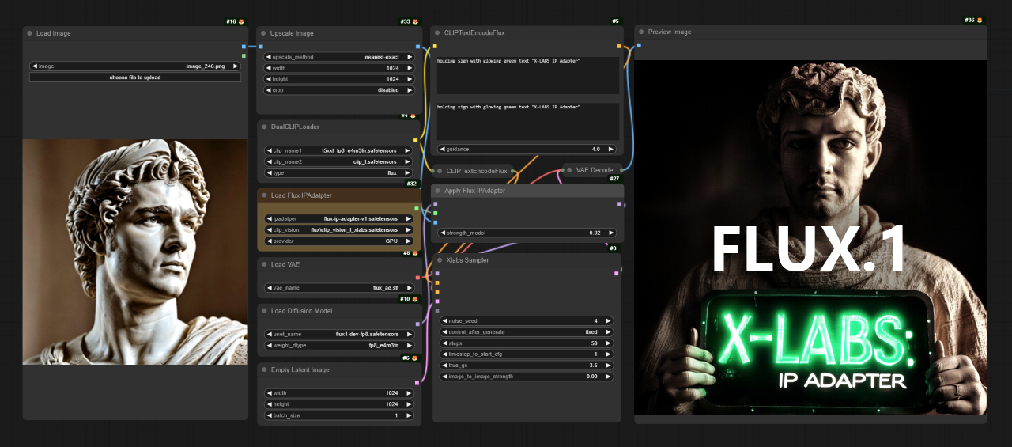Click the green output slot on Load Flux IPAdatpter
Screen dimensions: 1012x447
click(x=417, y=209)
